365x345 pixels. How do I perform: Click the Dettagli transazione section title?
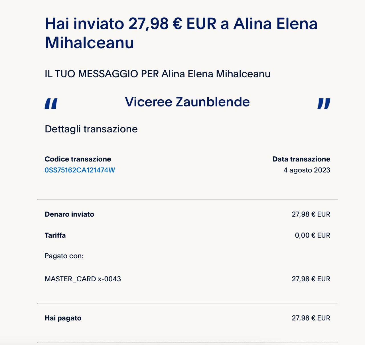pos(91,129)
